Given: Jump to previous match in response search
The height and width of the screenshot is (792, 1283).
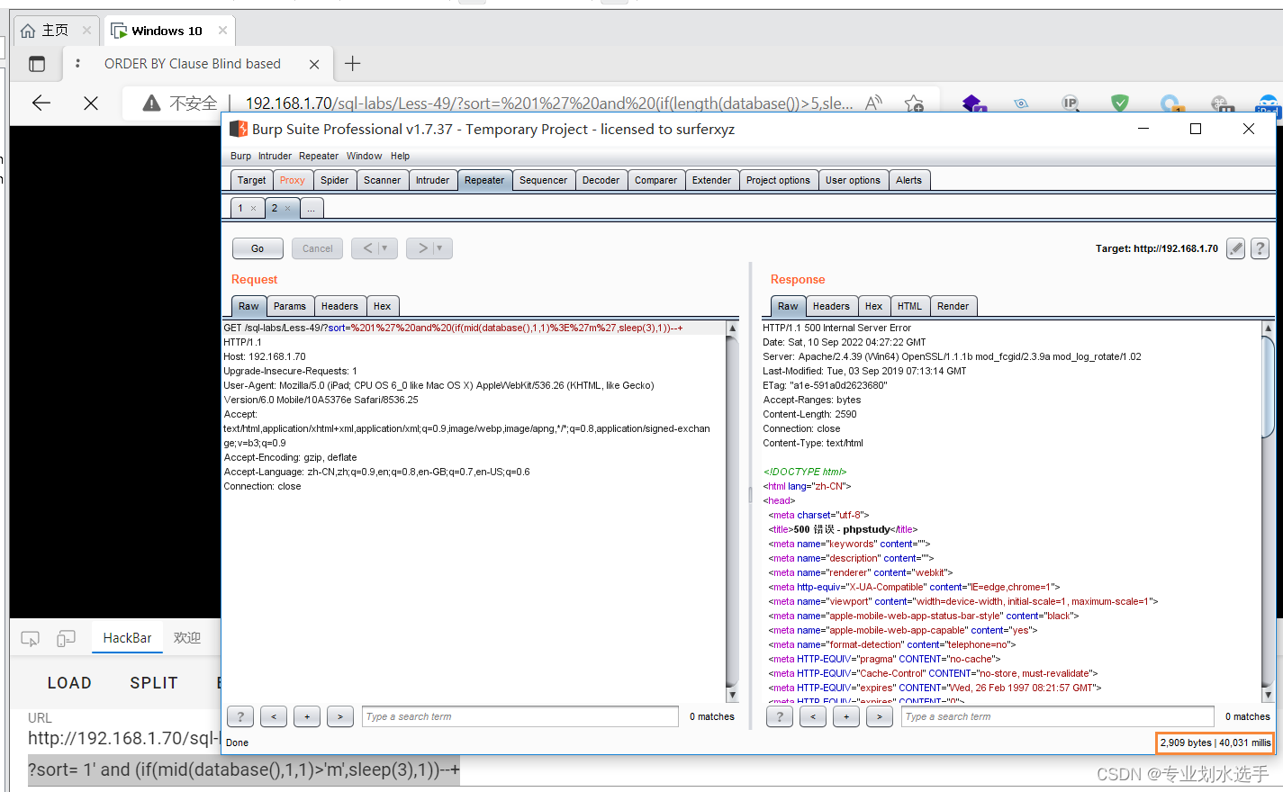Looking at the screenshot, I should point(813,716).
